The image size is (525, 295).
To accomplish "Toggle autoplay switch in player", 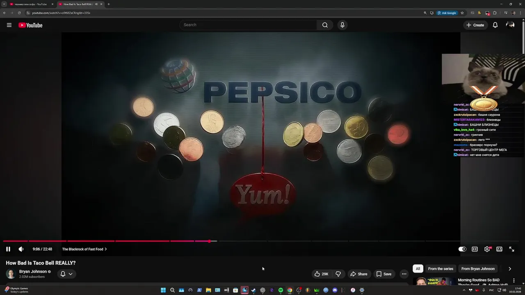I will coord(462,249).
